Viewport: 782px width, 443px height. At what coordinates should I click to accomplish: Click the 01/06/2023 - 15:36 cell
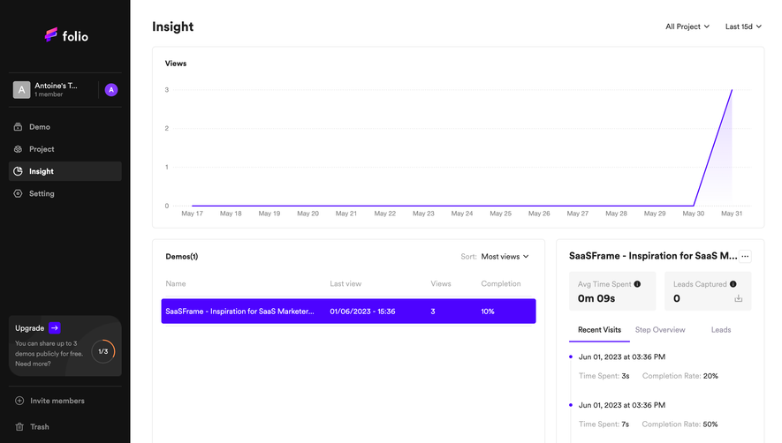362,312
